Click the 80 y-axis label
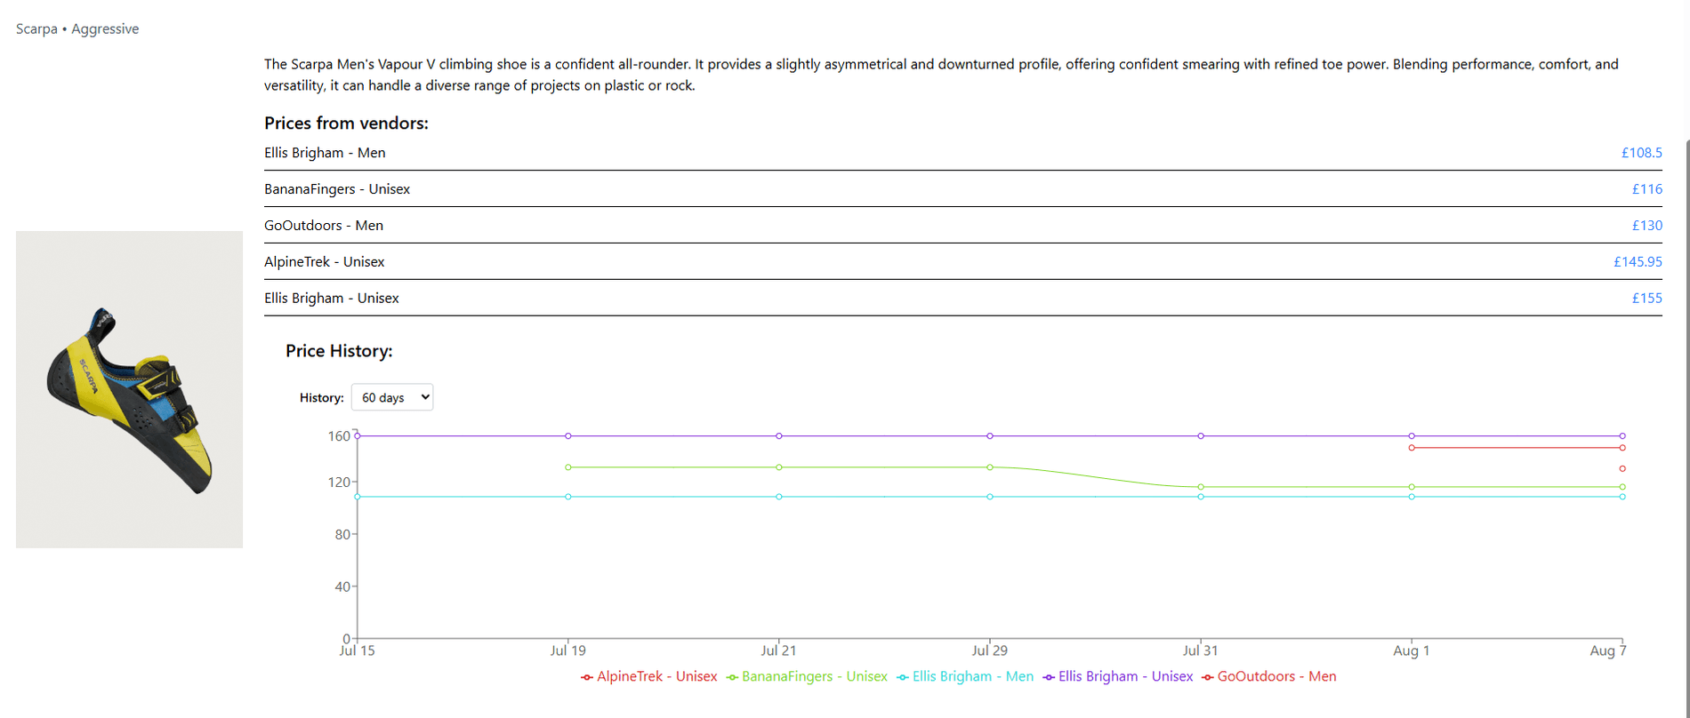Screen dimensions: 1690x718 (x=342, y=534)
